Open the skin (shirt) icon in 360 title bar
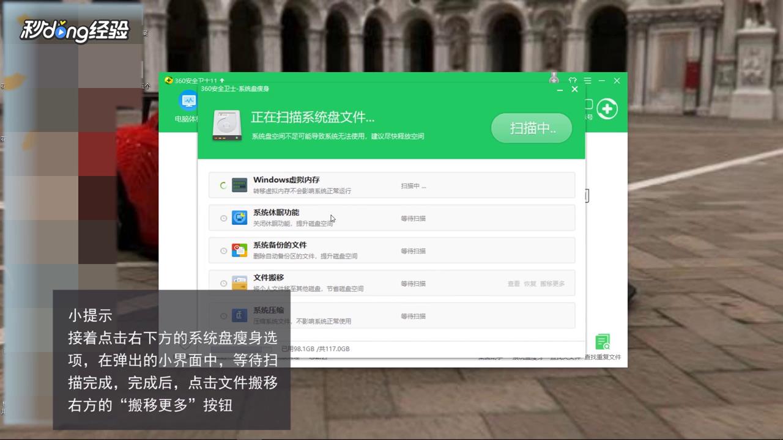The width and height of the screenshot is (783, 440). [573, 81]
